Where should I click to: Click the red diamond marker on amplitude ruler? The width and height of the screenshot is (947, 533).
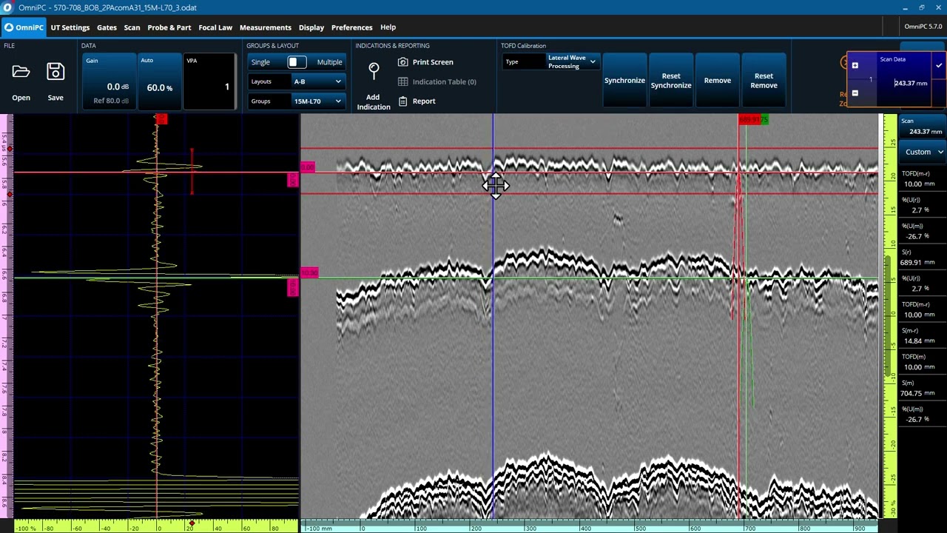click(x=192, y=524)
